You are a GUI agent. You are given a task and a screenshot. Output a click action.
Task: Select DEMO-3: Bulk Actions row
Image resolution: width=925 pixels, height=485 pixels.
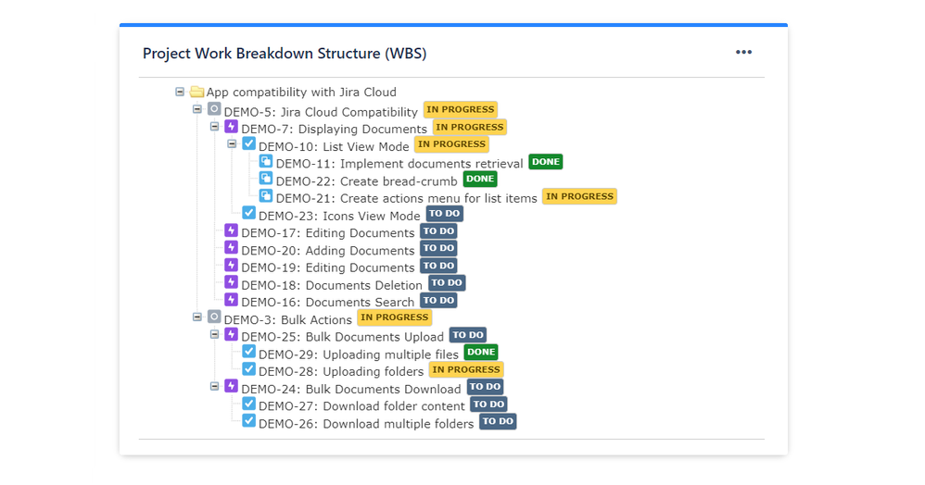288,320
